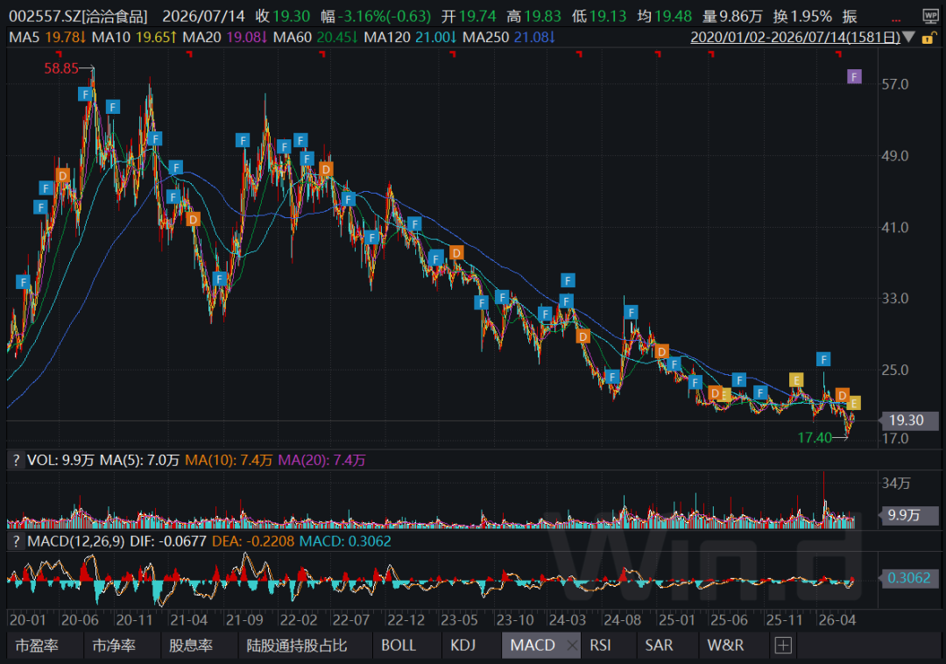Click the F marker at the 21-09 trough

pyautogui.click(x=219, y=279)
